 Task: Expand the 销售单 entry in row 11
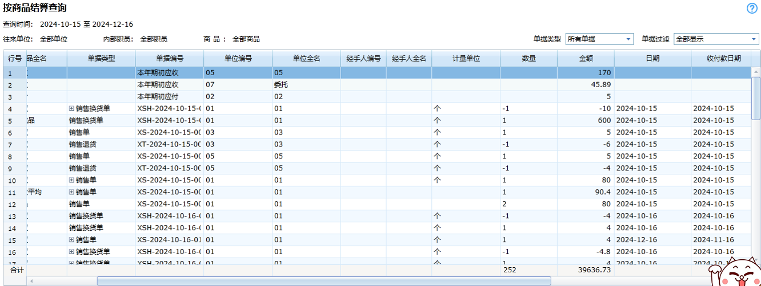coord(72,192)
